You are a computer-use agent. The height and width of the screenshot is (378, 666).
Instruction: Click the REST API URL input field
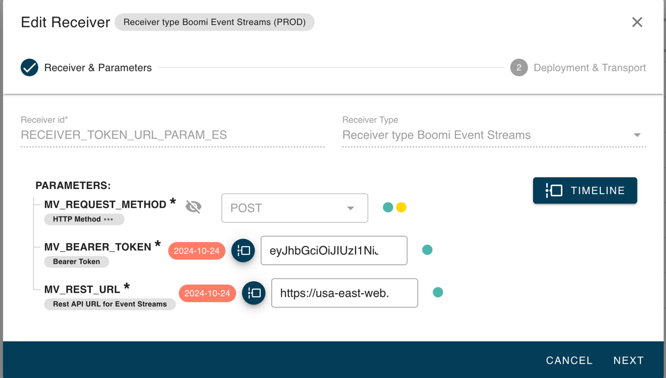point(344,293)
